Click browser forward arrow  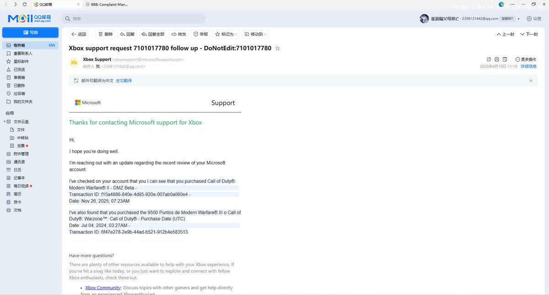pyautogui.click(x=15, y=4)
